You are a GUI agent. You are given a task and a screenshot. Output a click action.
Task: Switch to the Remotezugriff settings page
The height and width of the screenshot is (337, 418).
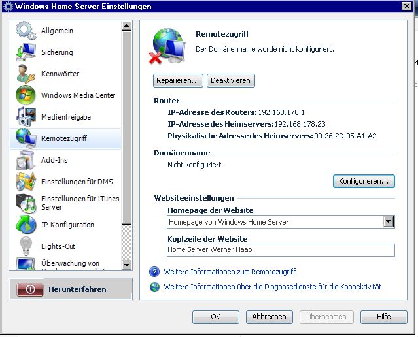[x=63, y=138]
